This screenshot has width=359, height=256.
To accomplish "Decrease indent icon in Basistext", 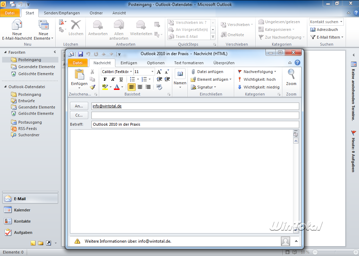I will tap(159, 79).
